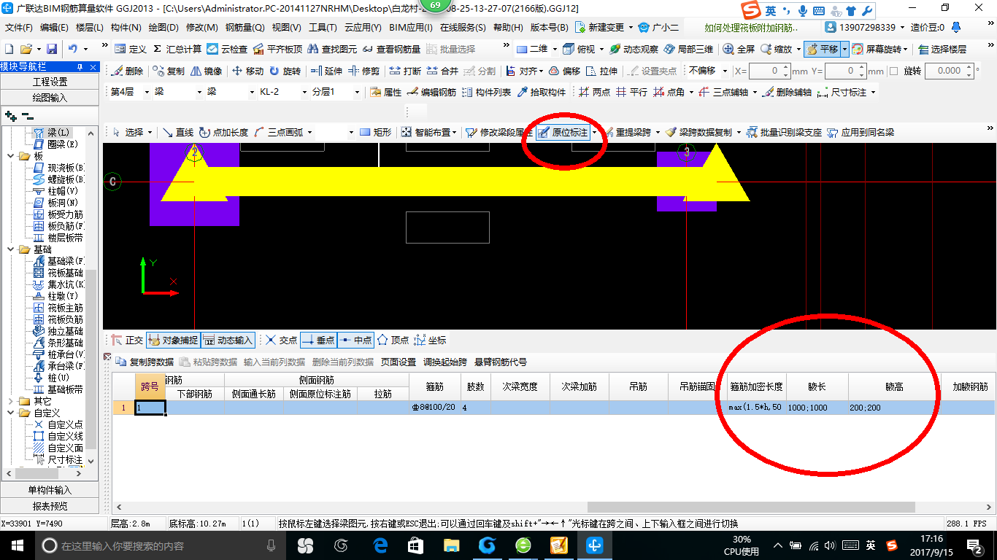Click 页面设置 page setup
This screenshot has height=560, width=997.
tap(398, 362)
